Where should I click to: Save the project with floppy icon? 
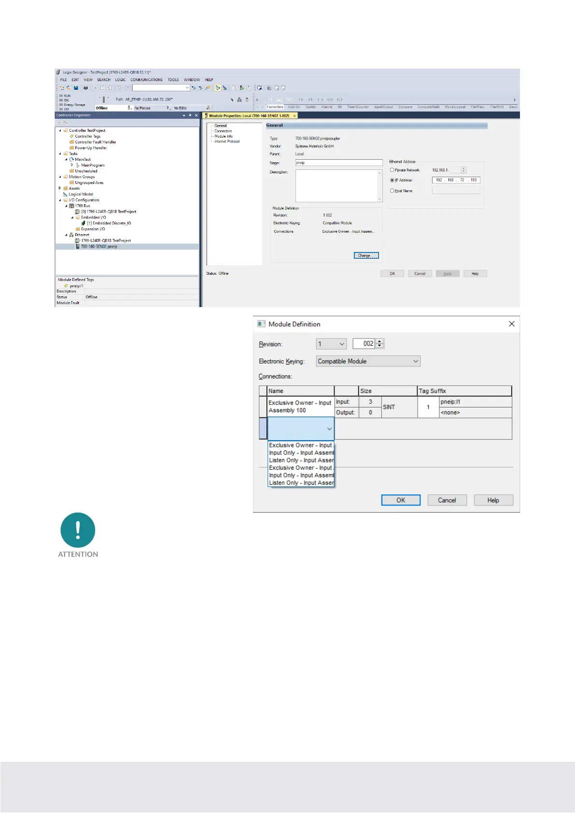[x=76, y=88]
